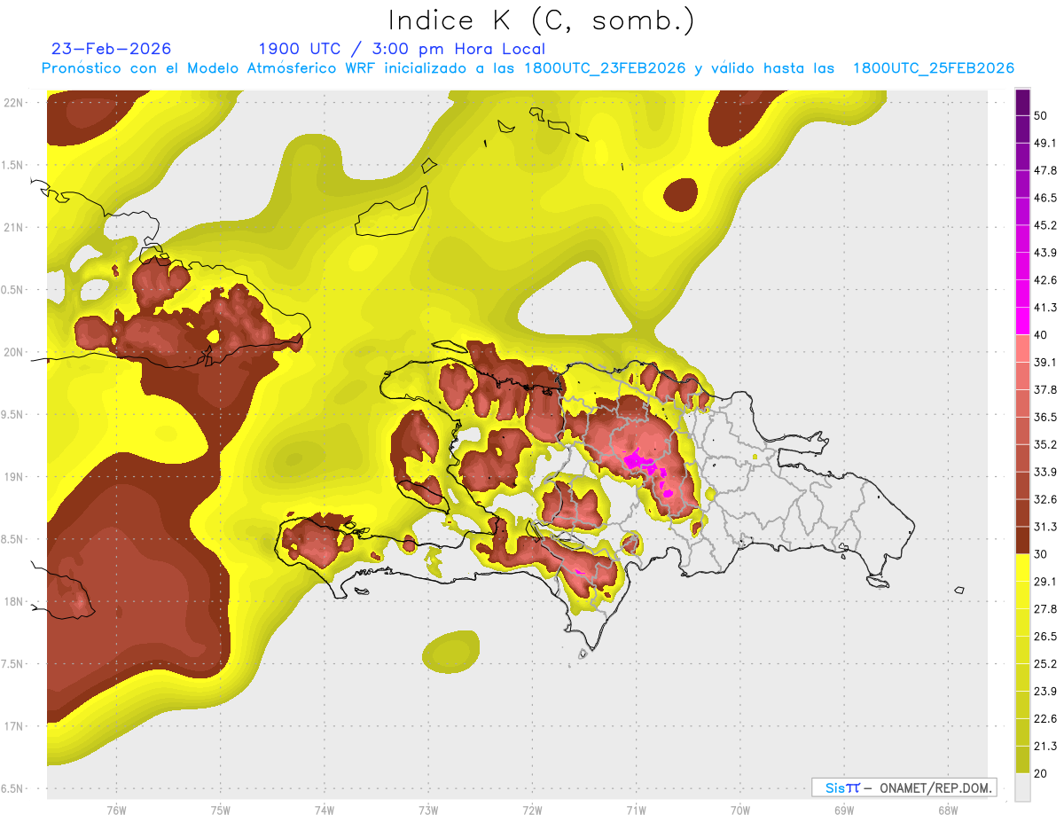The width and height of the screenshot is (1064, 822).
Task: Click the '69W' longitude label
Action: 843,810
